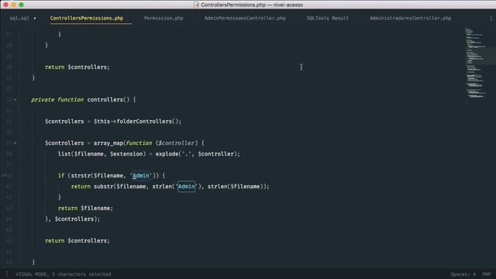
Task: Change indentation via Spaces: 4
Action: tap(463, 274)
